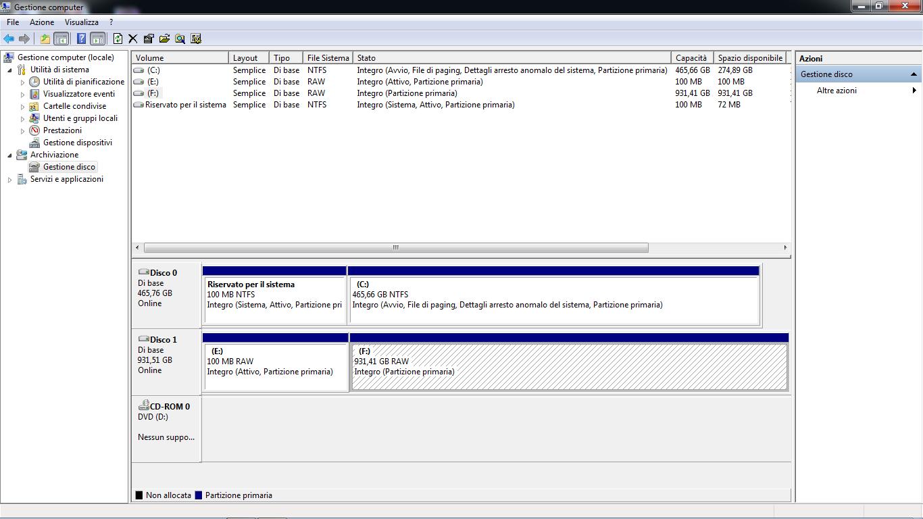Select the (C:) volume row
The height and width of the screenshot is (519, 923).
click(459, 70)
